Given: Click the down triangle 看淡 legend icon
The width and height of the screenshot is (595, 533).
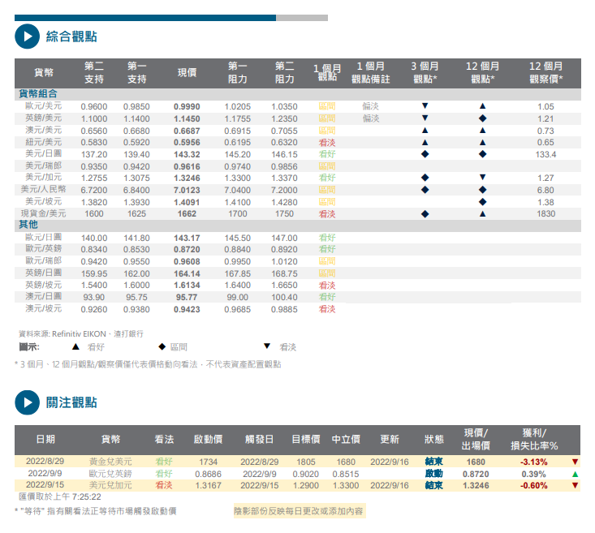Looking at the screenshot, I should coord(266,346).
